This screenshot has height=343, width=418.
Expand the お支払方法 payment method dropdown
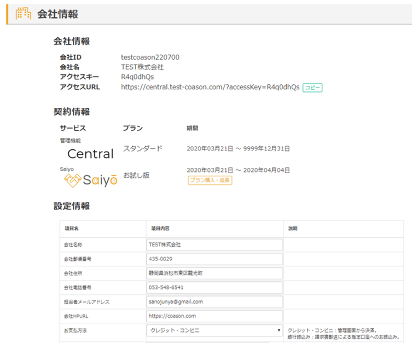click(214, 330)
